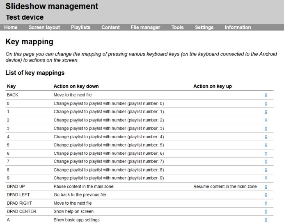The image size is (284, 224).
Task: Go to the Playlists menu
Action: (x=80, y=27)
